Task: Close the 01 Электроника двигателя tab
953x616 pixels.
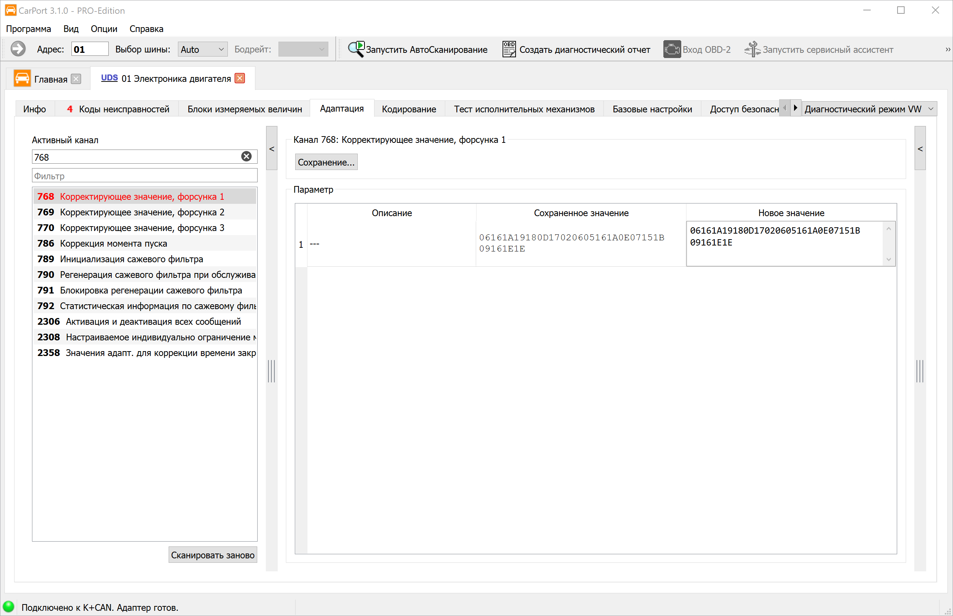Action: click(x=240, y=78)
